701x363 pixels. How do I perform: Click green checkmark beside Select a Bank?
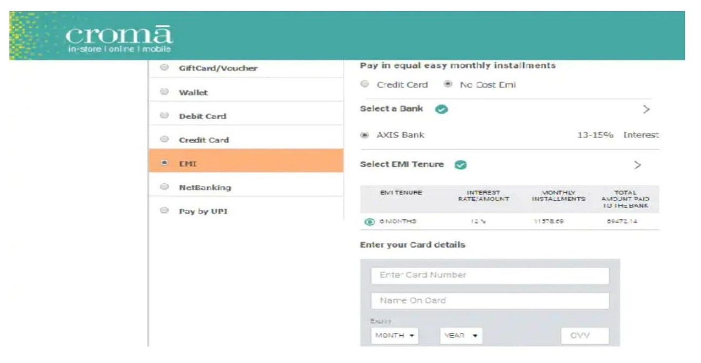442,109
